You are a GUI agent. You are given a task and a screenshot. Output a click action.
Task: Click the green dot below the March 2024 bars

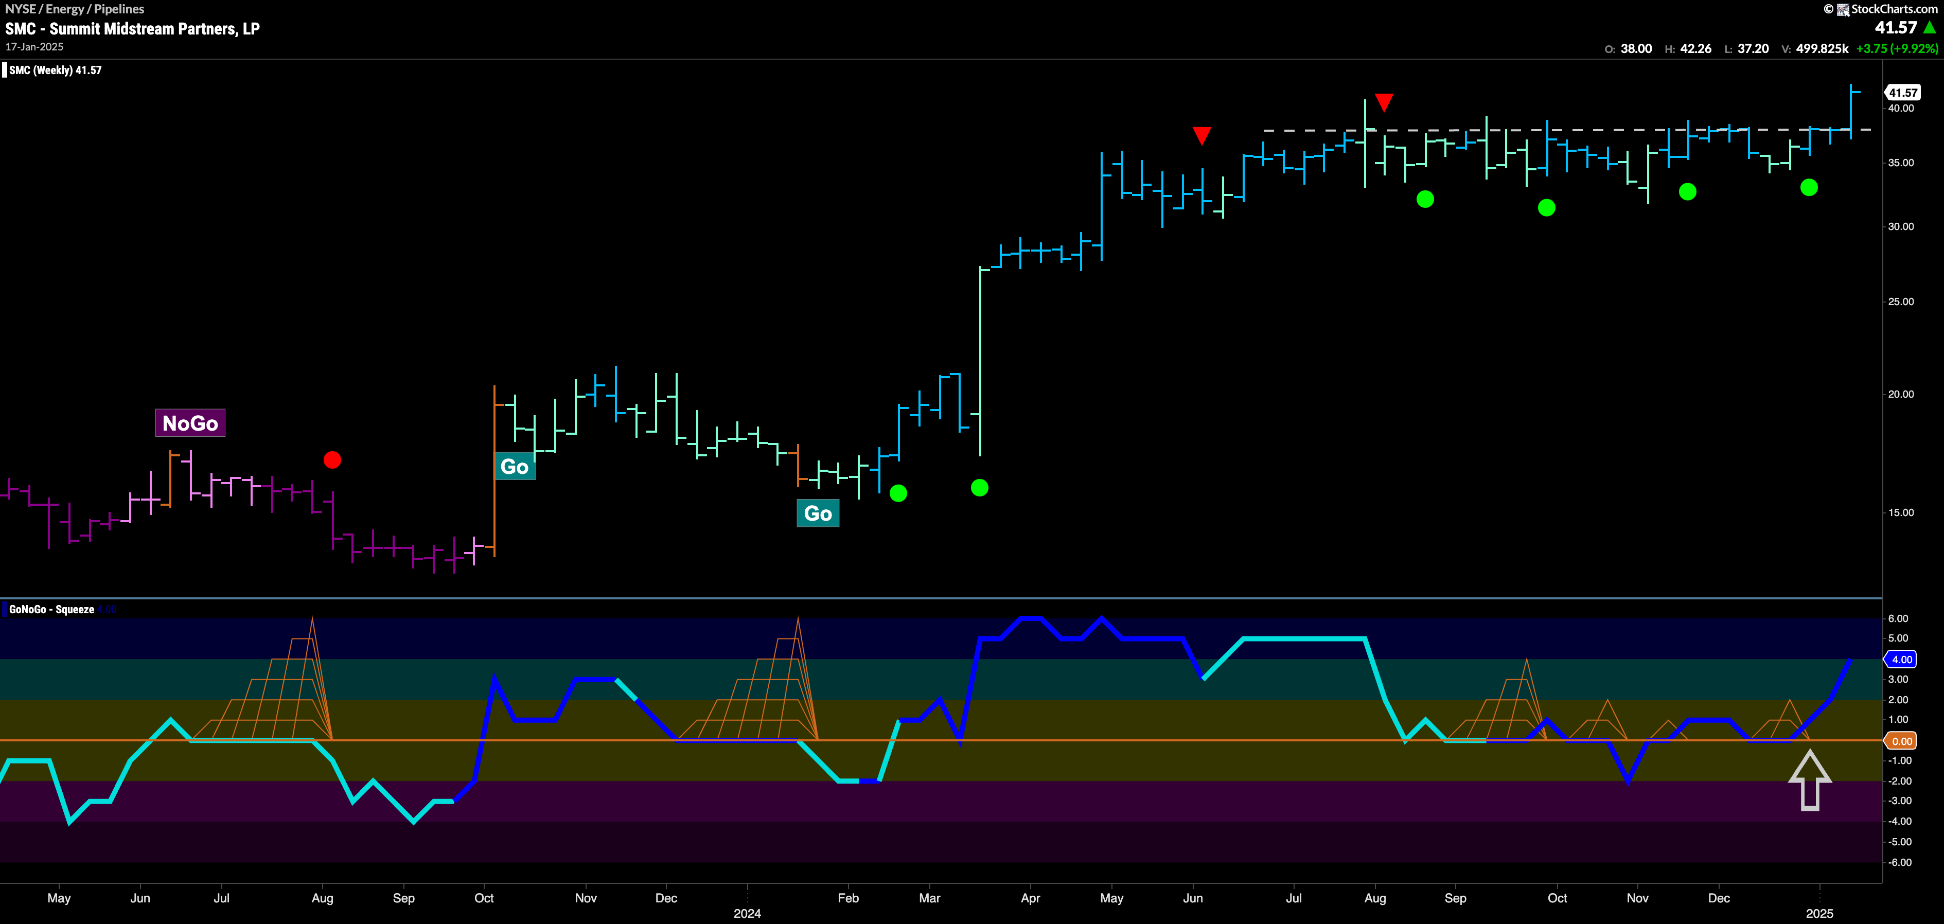tap(980, 488)
